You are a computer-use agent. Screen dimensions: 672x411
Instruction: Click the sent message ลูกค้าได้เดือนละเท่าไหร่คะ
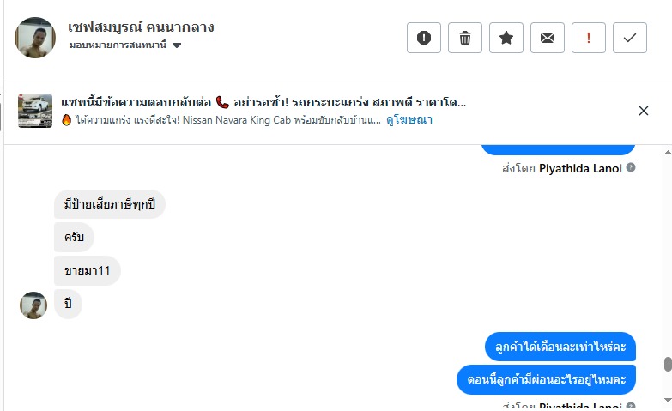[x=560, y=347]
